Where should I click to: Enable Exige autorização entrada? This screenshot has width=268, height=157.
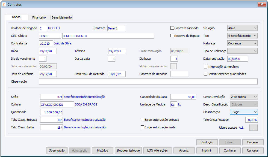[142, 120]
